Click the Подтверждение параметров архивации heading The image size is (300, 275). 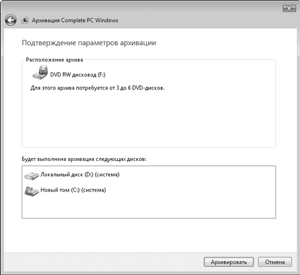click(89, 43)
